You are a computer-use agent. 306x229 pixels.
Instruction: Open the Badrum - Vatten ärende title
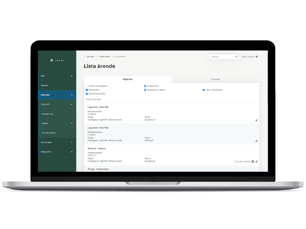[96, 148]
